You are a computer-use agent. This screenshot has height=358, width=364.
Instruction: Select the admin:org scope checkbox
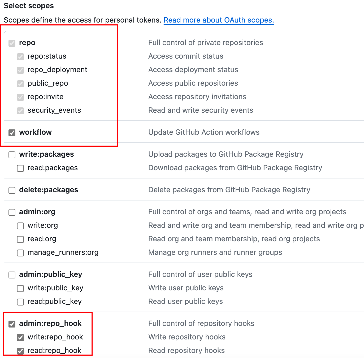coord(12,212)
